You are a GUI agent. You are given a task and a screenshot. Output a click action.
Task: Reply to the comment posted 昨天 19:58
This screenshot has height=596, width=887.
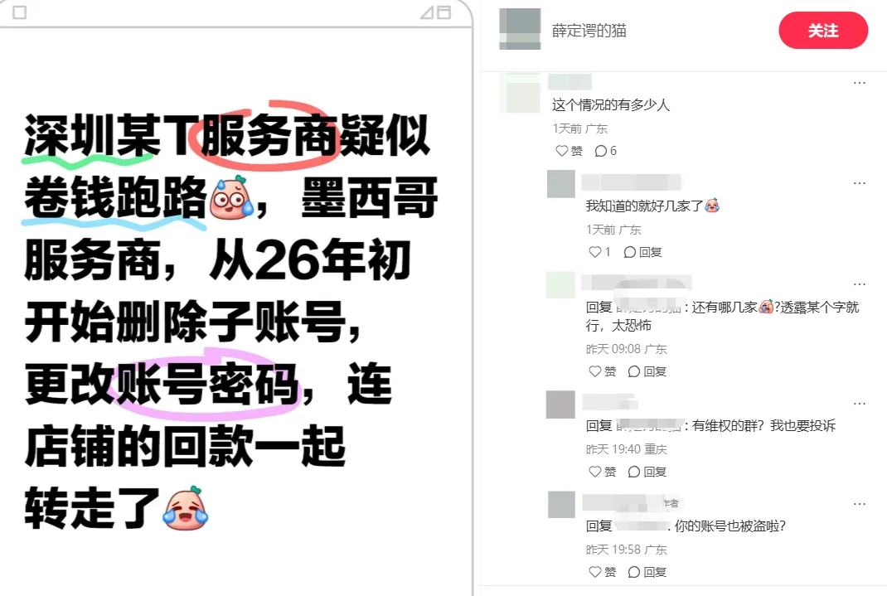pyautogui.click(x=647, y=572)
